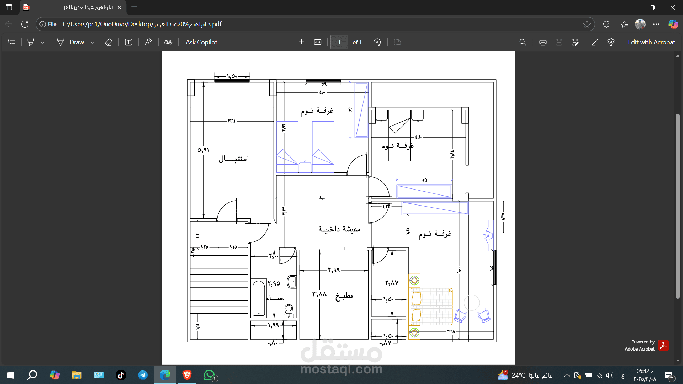Open Windows Search
This screenshot has height=384, width=683.
pyautogui.click(x=32, y=375)
